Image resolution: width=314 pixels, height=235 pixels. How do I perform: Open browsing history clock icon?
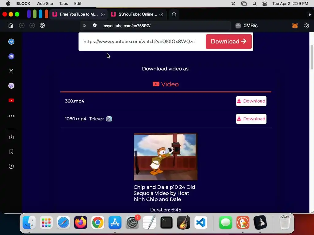click(x=11, y=166)
